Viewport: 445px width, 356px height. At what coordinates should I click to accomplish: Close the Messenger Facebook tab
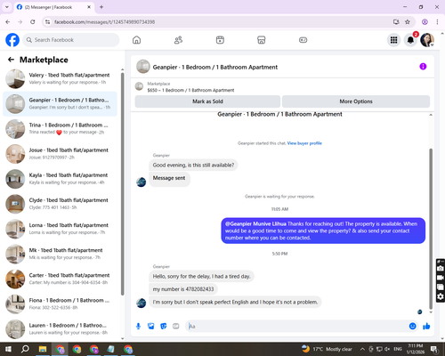[89, 7]
